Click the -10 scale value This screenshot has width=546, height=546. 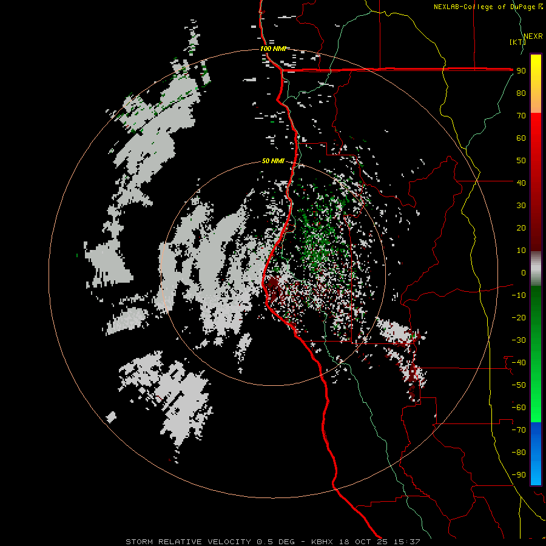[x=519, y=295]
